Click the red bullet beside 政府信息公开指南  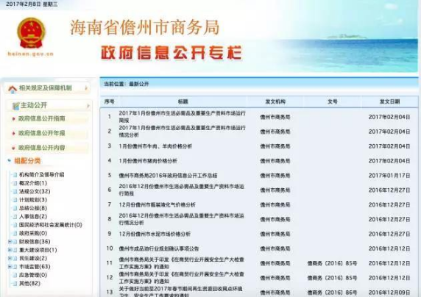13,118
